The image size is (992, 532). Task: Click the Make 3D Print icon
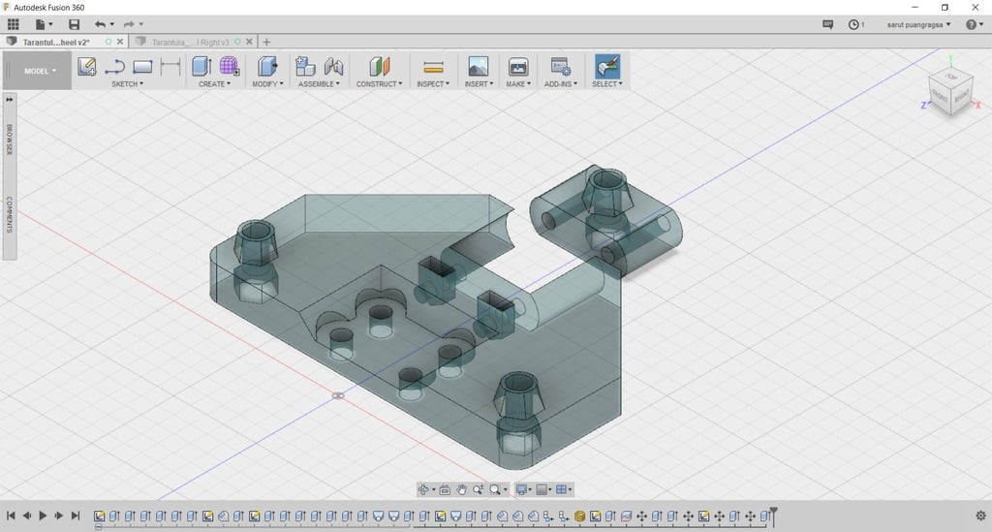coord(518,67)
